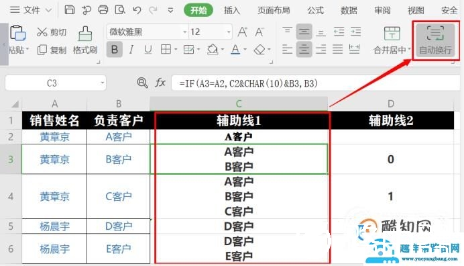The height and width of the screenshot is (266, 464).
Task: Click the cell showing value 1
Action: (391, 196)
